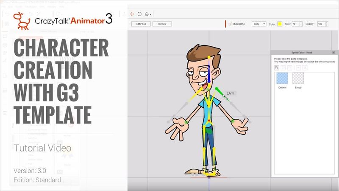Select the Move (crosshair) transform tool
Screen dimensions: 339x191
[x=132, y=14]
